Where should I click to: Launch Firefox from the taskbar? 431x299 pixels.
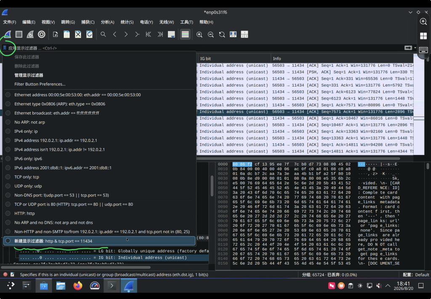click(78, 286)
